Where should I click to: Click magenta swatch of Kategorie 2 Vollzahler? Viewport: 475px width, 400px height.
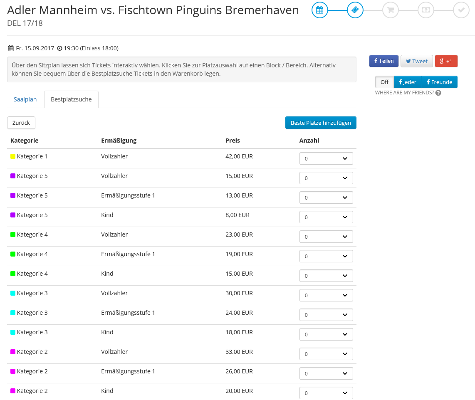click(13, 351)
